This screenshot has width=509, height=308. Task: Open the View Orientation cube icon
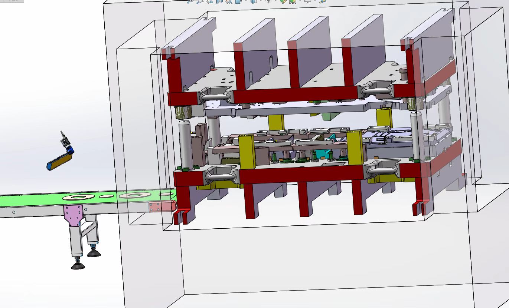[x=238, y=1]
